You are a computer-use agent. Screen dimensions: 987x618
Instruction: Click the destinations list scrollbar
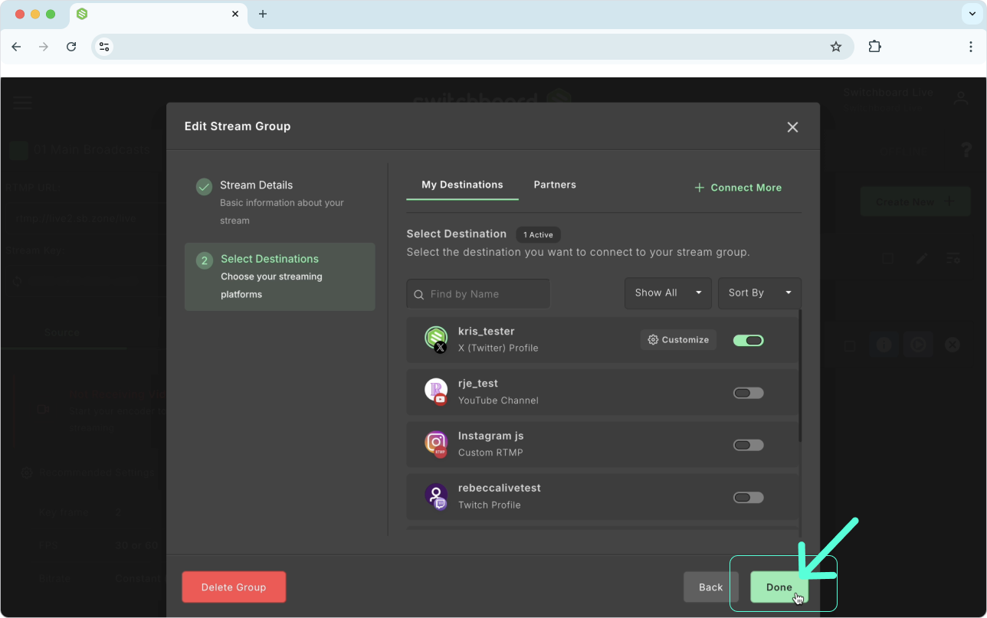click(800, 375)
